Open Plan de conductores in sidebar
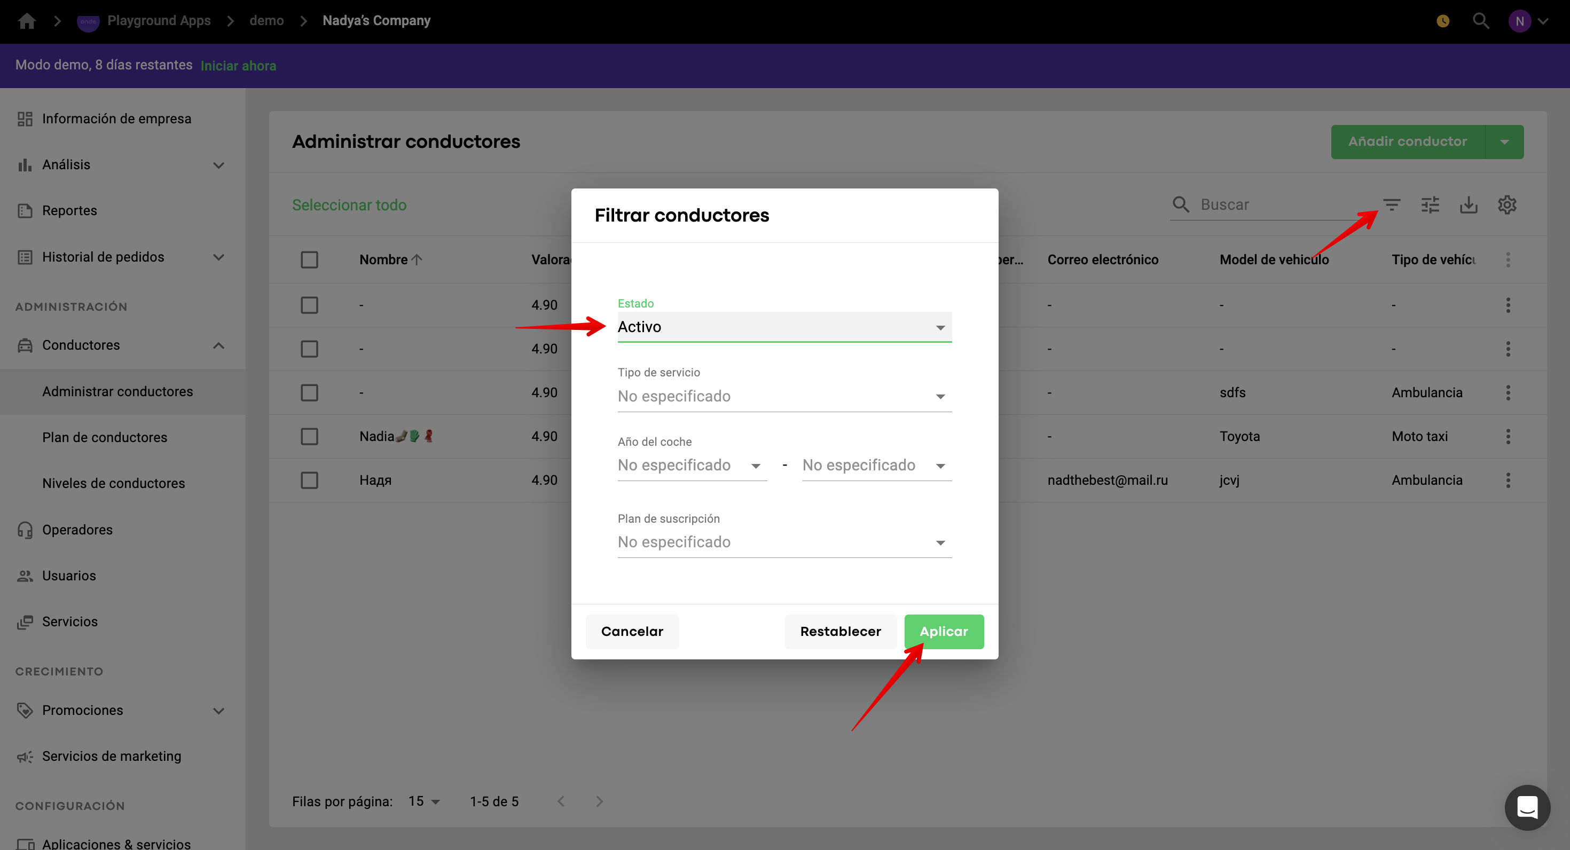The height and width of the screenshot is (850, 1570). click(x=105, y=437)
